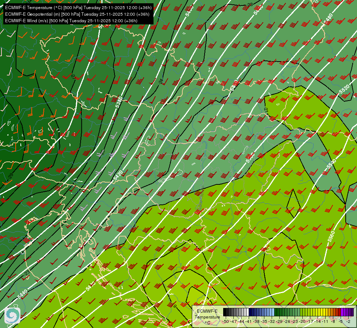The width and height of the screenshot is (357, 328).
Task: Click the -41 legend scale value
Action: point(249,321)
